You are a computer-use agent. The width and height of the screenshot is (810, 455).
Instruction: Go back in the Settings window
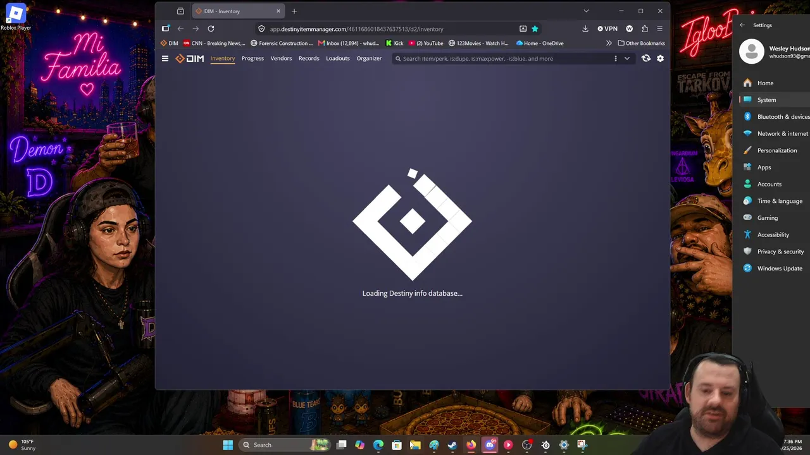tap(742, 25)
